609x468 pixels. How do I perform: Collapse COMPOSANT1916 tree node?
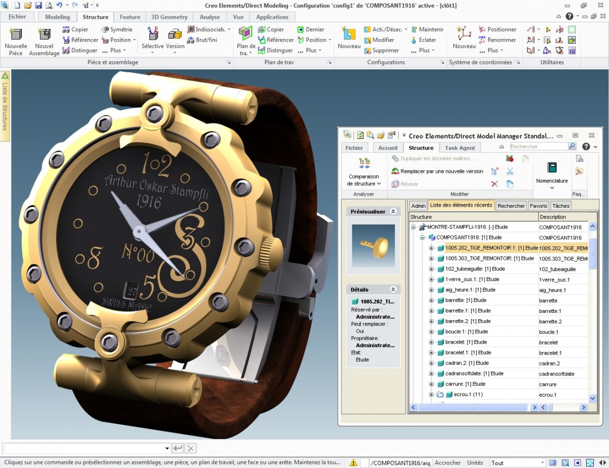422,238
